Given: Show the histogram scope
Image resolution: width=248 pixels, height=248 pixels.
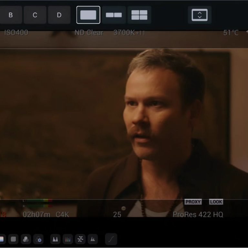Looking at the screenshot, I should (x=92, y=239).
